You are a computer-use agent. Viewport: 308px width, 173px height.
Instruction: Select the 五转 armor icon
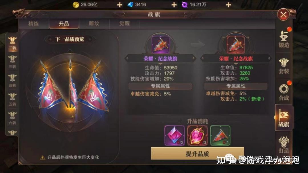(x=12, y=99)
